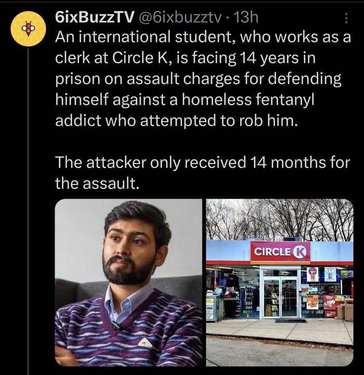Click the vertical thread connector line
Screen dimensions: 364x375
click(28, 211)
